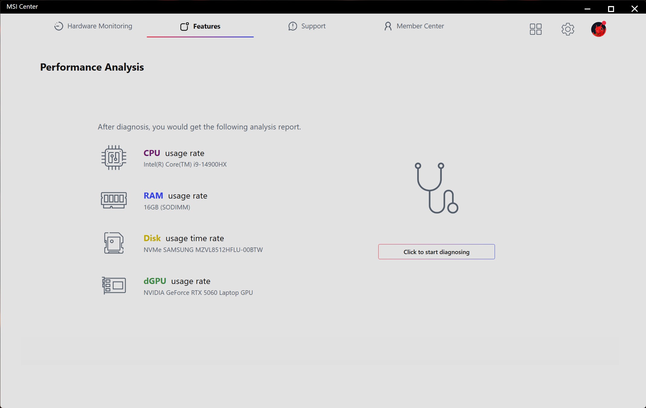This screenshot has height=408, width=646.
Task: Open the apps grid view icon
Action: coord(536,29)
